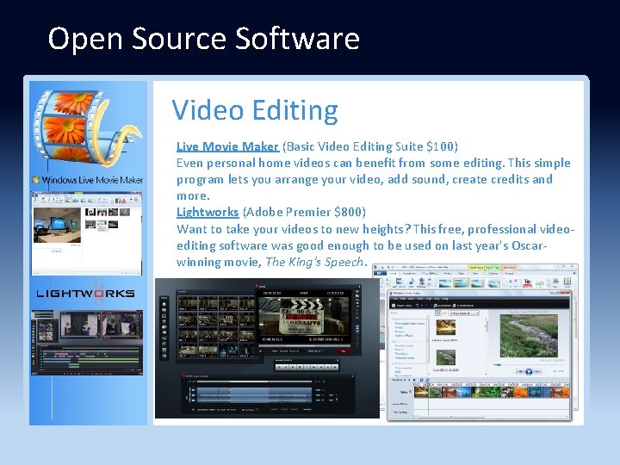620x465 pixels.
Task: Open the Live Movie Maker hyperlink
Action: click(227, 146)
